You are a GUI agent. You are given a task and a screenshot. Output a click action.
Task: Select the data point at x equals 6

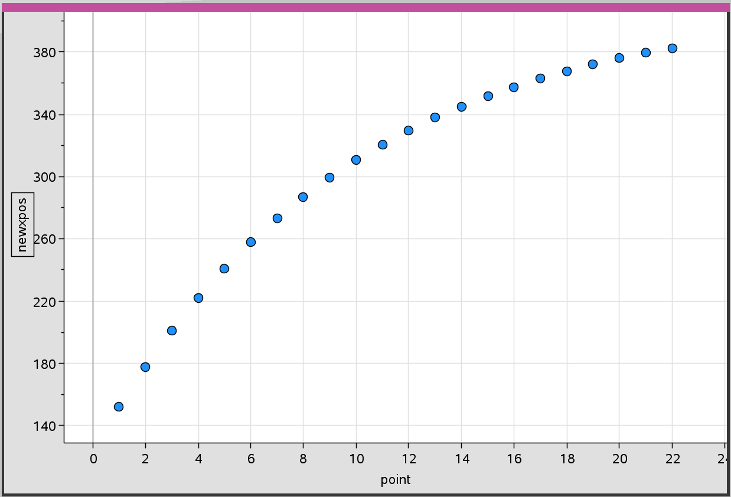(x=251, y=242)
